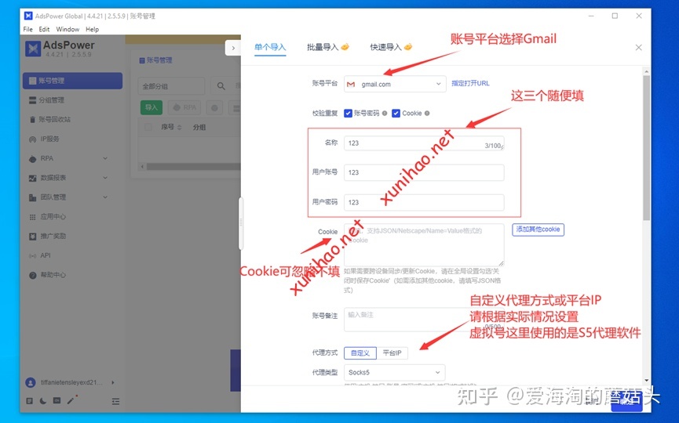Open 账号回收站 trash item
Screen dimensions: 679x423
coord(72,120)
